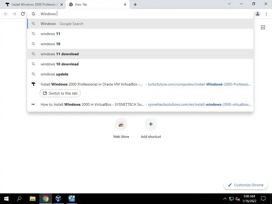Click the magnifier icon beside windows 11
The height and width of the screenshot is (204, 272).
click(33, 34)
